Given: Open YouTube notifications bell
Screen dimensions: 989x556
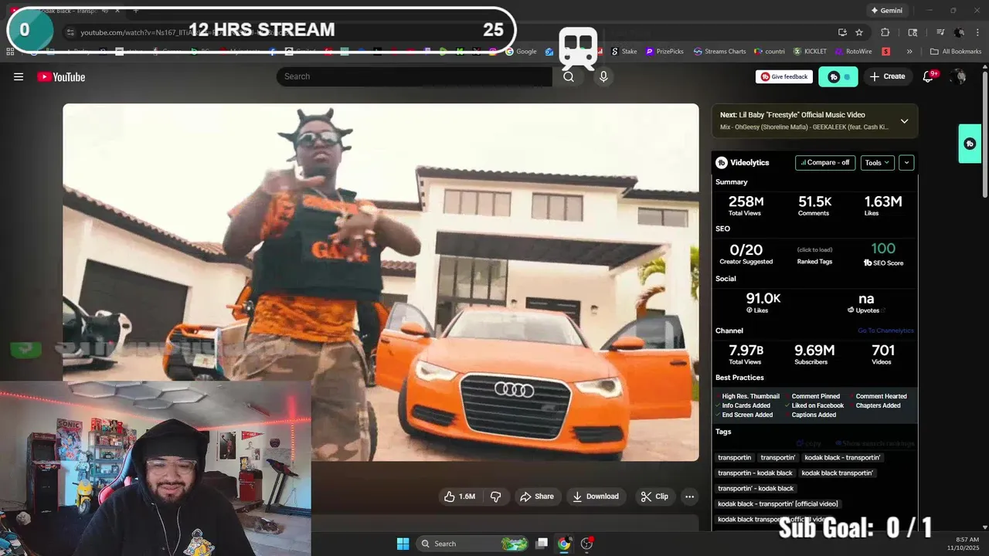Looking at the screenshot, I should [x=929, y=76].
